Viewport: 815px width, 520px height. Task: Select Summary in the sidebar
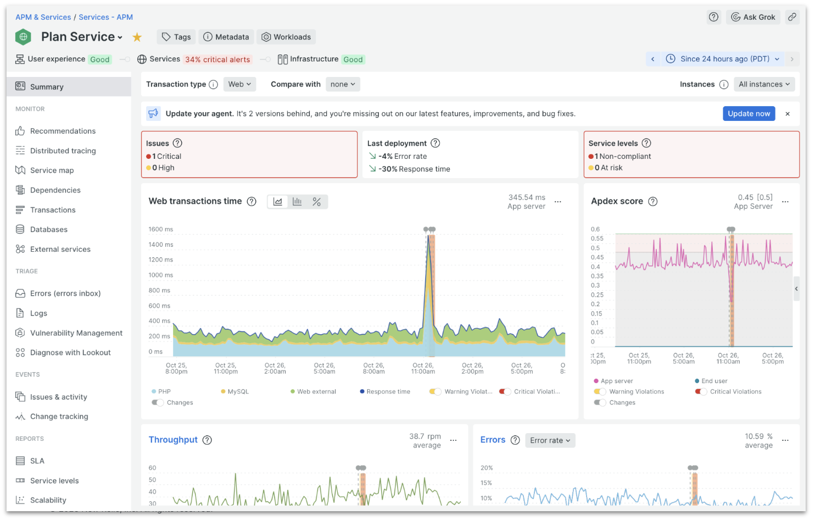pos(69,87)
